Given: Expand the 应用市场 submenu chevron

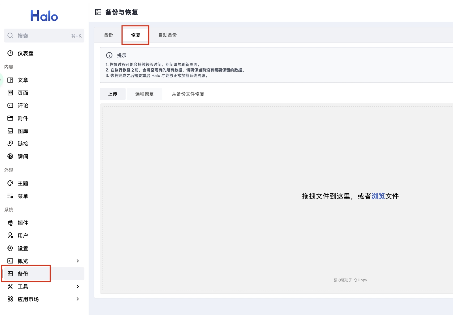Looking at the screenshot, I should [78, 299].
